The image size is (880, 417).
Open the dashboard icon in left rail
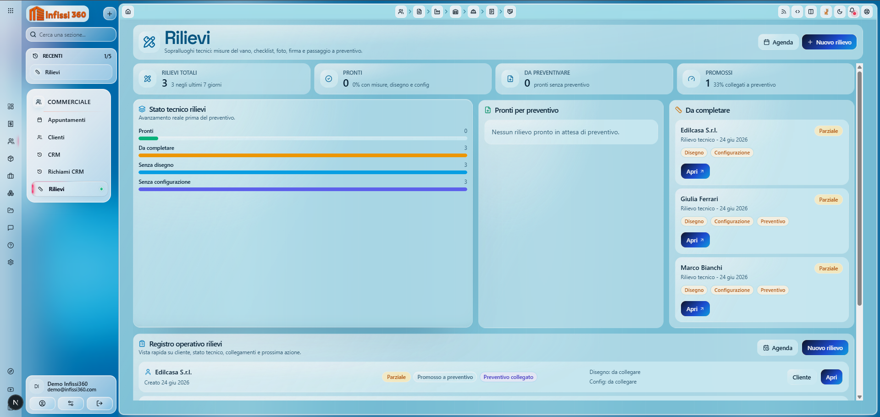11,106
